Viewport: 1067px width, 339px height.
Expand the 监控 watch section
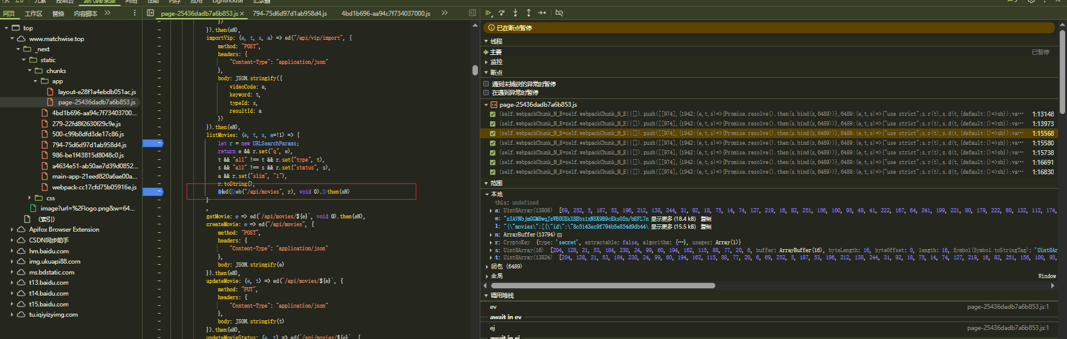tap(486, 62)
